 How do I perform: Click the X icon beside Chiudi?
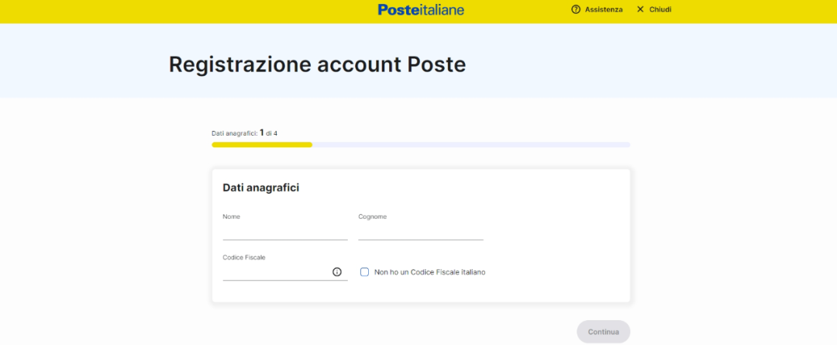click(640, 9)
